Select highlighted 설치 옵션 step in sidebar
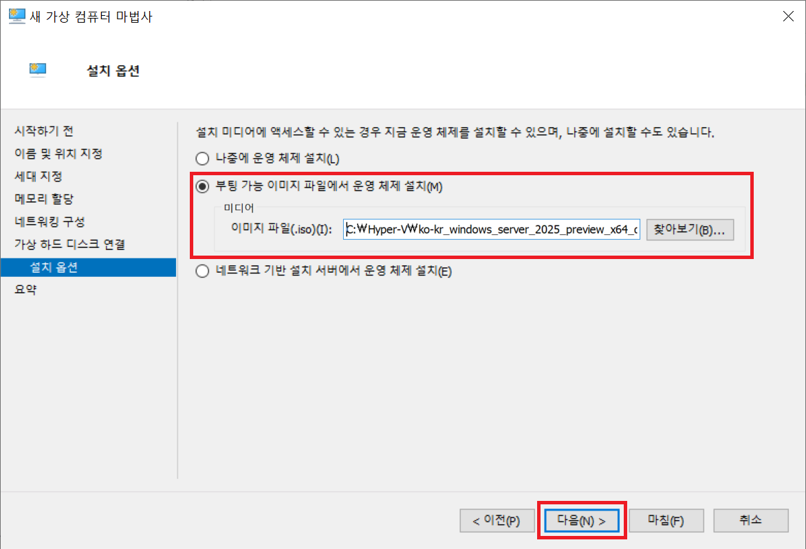The image size is (806, 549). [x=54, y=267]
